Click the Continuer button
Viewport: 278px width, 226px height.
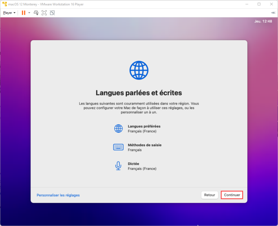[232, 195]
